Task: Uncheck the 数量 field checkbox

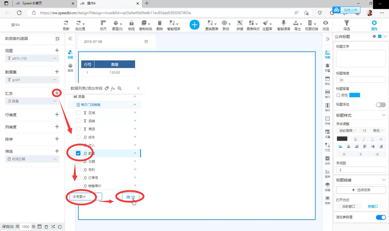Action: tap(78, 153)
